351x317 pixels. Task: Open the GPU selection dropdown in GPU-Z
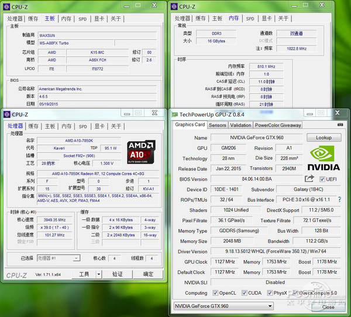(223, 306)
